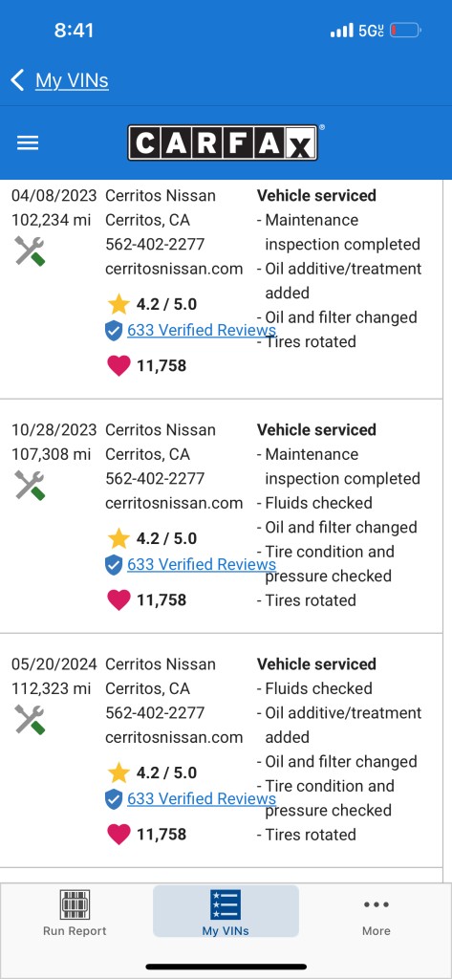Tap the CARFAX logo

point(223,142)
